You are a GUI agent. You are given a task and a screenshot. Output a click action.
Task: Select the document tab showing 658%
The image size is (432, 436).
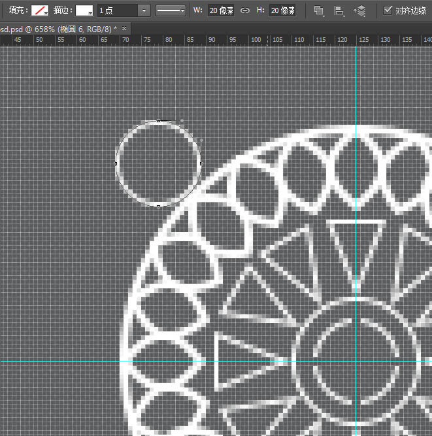coord(58,29)
